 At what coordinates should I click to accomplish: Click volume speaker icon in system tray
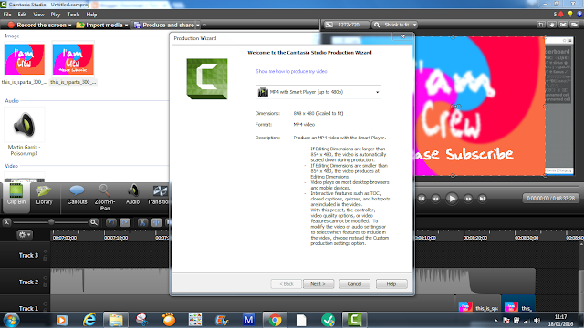pyautogui.click(x=537, y=320)
